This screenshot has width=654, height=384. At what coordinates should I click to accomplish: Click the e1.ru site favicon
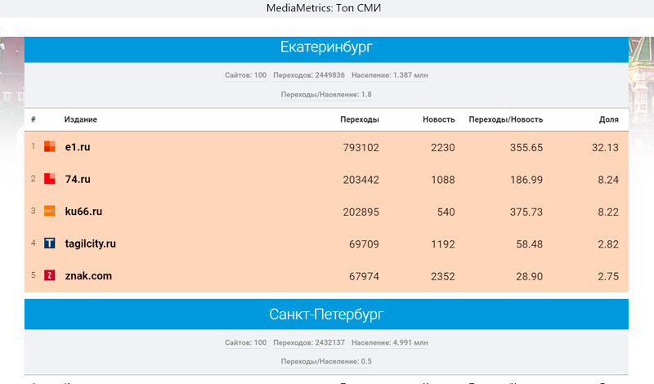tap(50, 147)
